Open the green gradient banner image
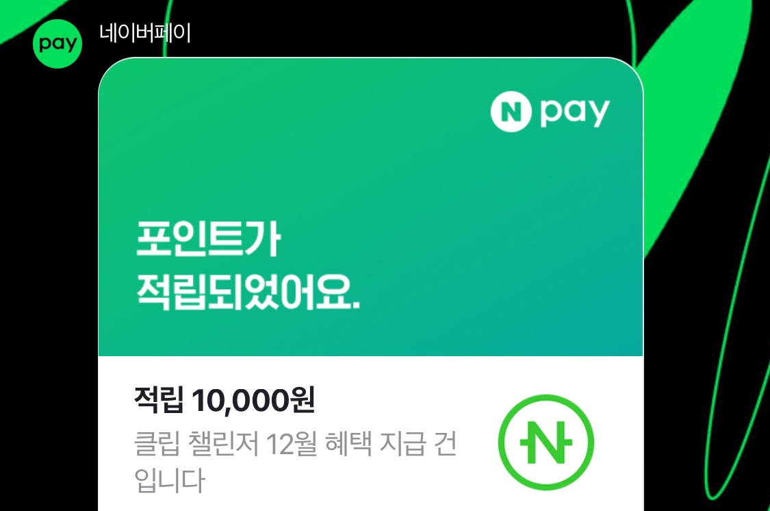Image resolution: width=770 pixels, height=511 pixels. [371, 206]
